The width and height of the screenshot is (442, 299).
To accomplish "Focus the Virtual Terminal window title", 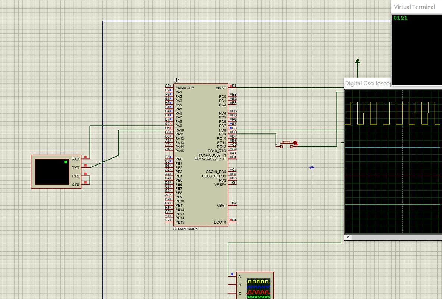I will point(414,7).
